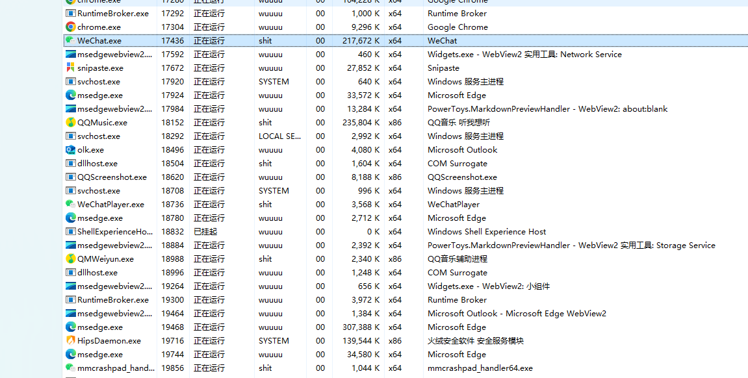Viewport: 748px width, 378px height.
Task: Click the memory value '139,544 K'
Action: 361,341
